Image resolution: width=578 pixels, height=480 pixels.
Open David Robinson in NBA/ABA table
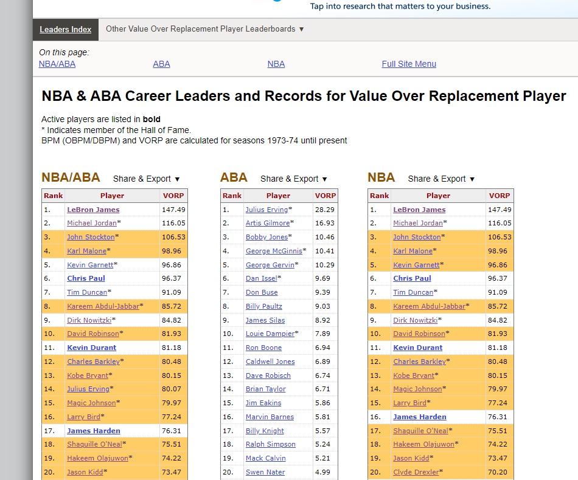[x=93, y=334]
